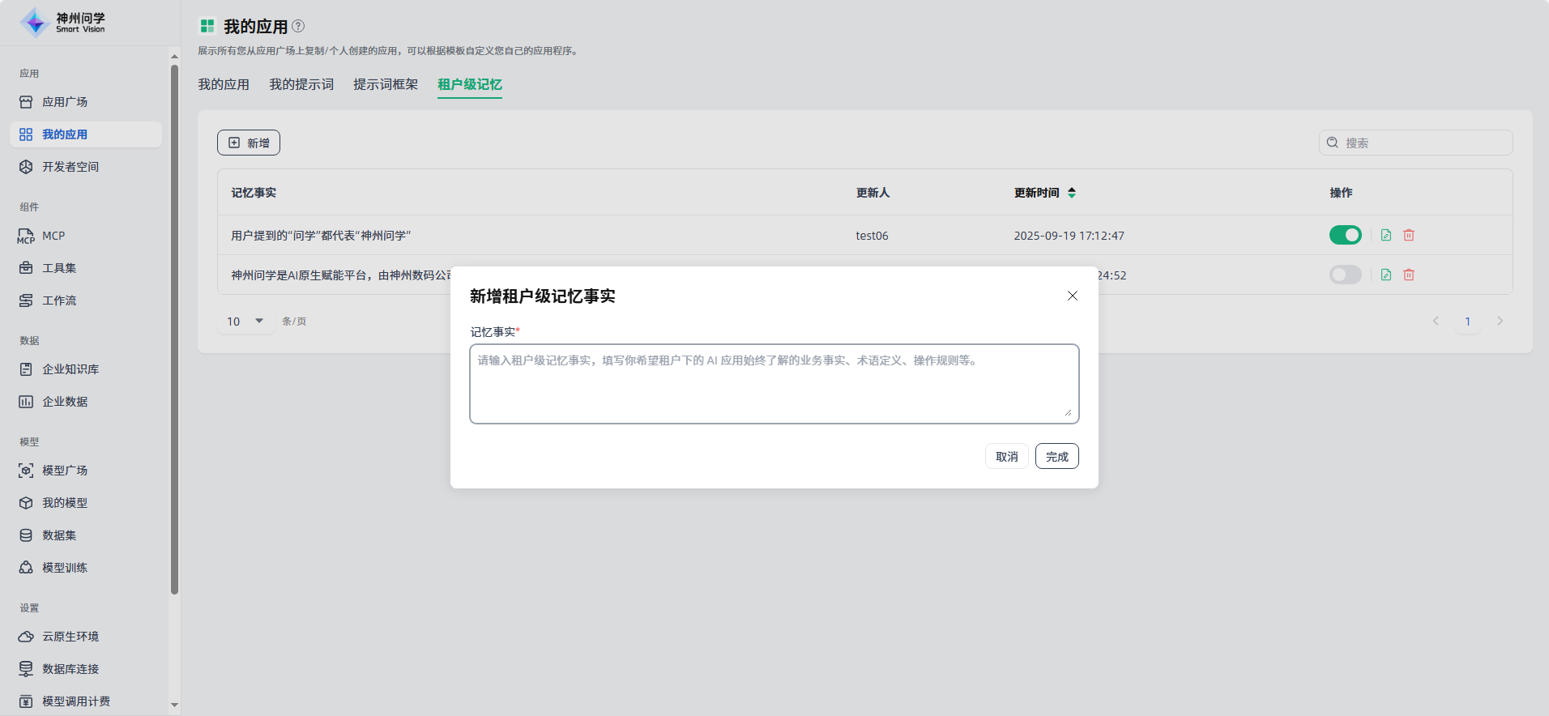The image size is (1549, 716).
Task: Close the 新增租户级记忆事实 dialog
Action: [1073, 296]
